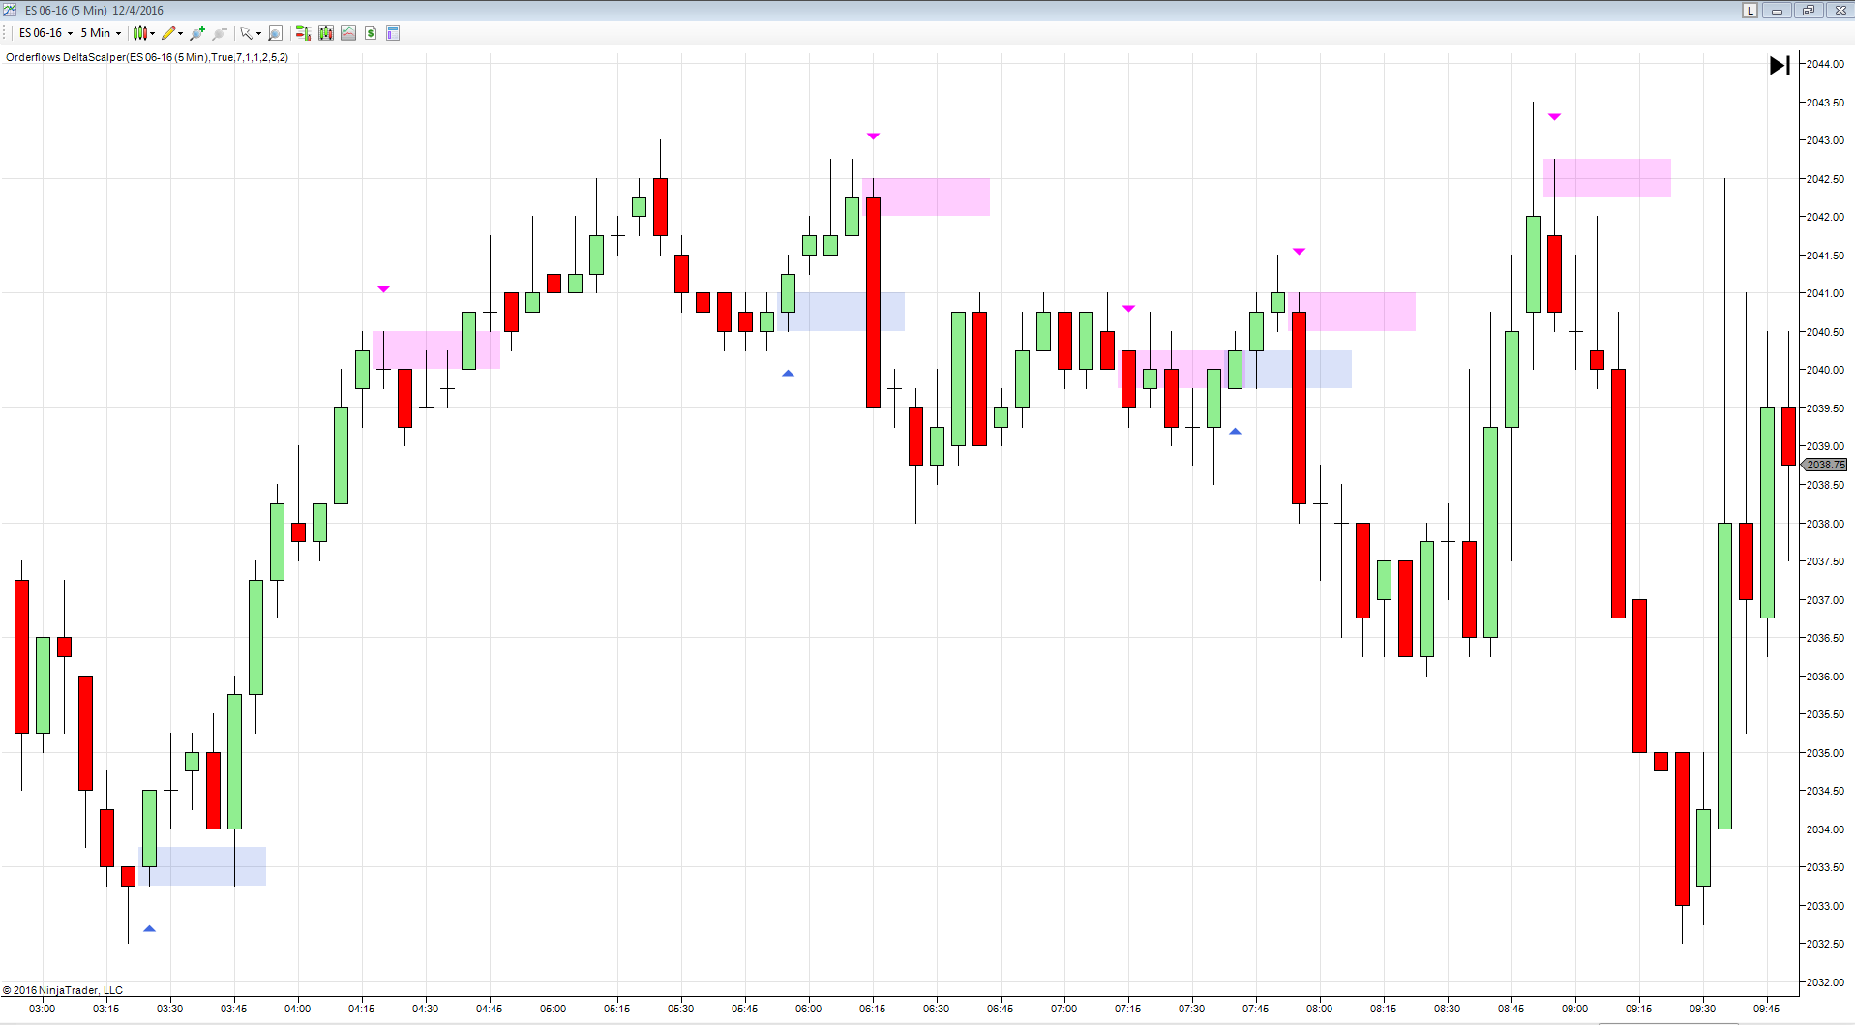Click the Orderflows DeltaScalper indicator label
This screenshot has height=1025, width=1855.
pyautogui.click(x=147, y=57)
